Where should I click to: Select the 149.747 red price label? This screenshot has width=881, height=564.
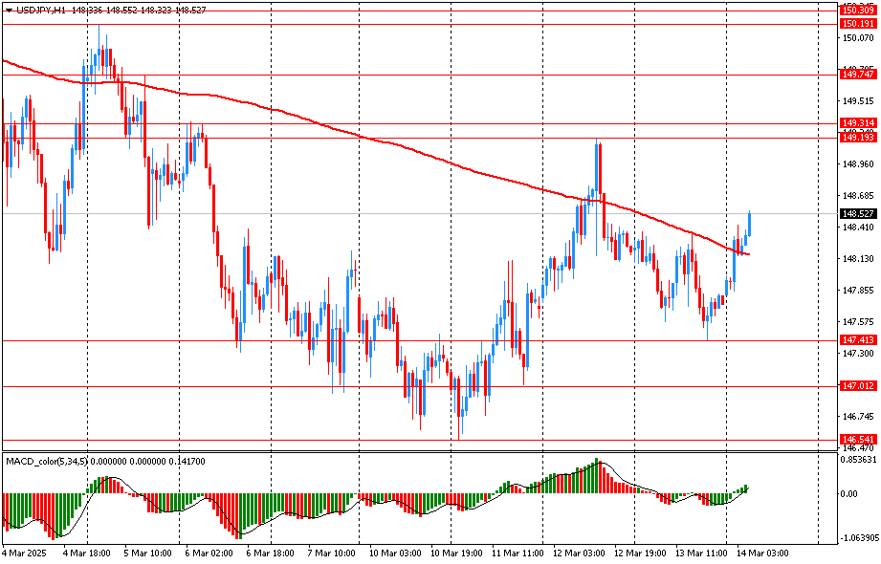(857, 74)
